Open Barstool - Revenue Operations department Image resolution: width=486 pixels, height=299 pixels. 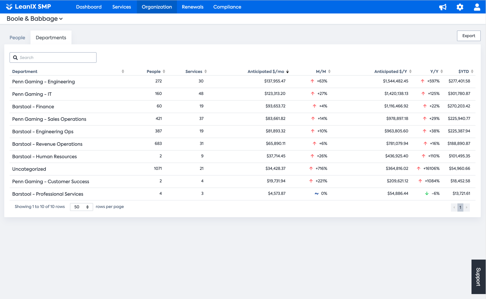[x=47, y=144]
